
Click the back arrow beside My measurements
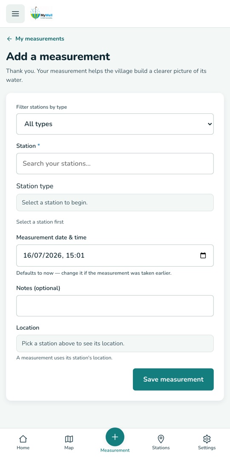9,39
